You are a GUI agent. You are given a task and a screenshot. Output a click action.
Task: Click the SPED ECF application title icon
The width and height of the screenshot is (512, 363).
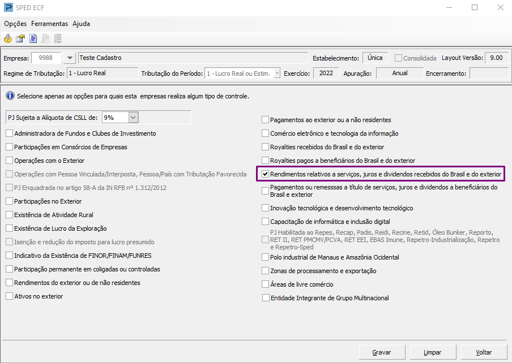(8, 7)
